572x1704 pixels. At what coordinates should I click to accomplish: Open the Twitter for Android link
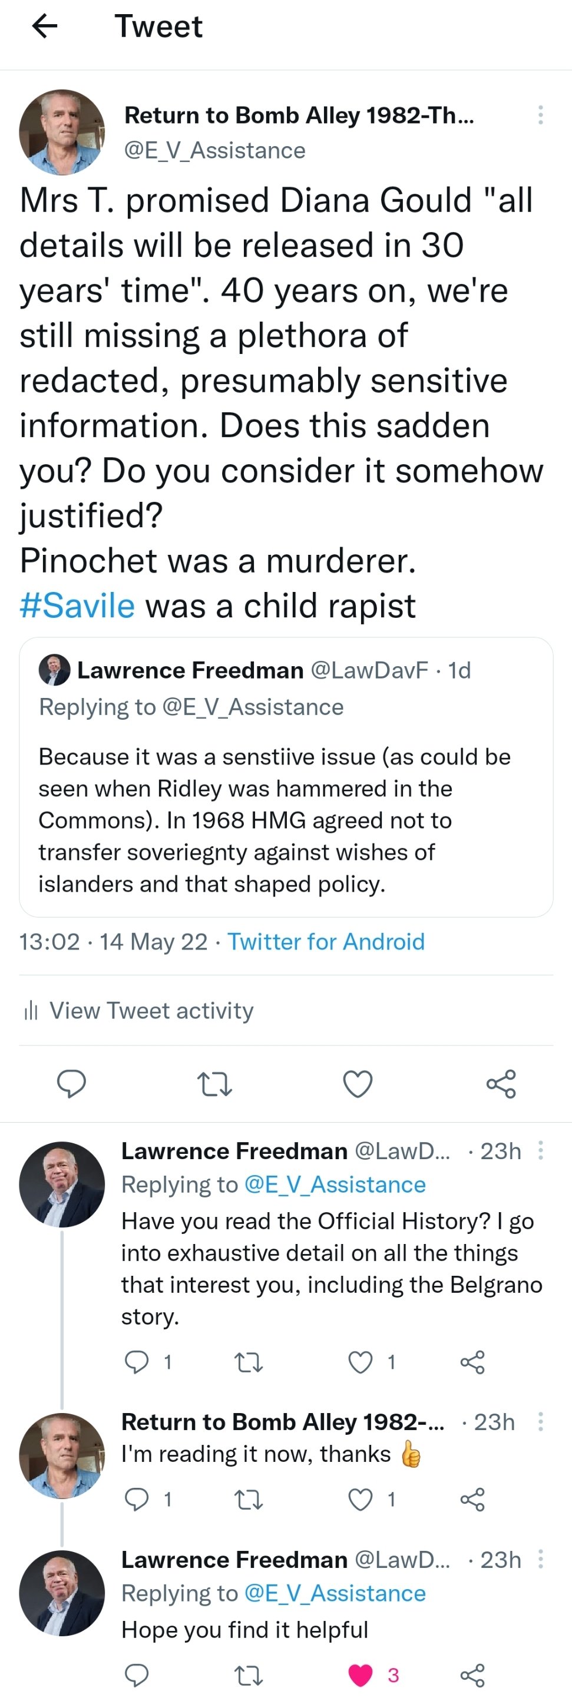coord(326,941)
